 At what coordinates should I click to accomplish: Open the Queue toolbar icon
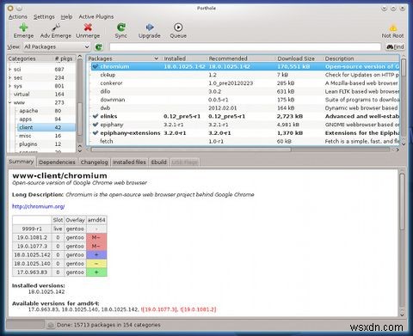tap(178, 27)
